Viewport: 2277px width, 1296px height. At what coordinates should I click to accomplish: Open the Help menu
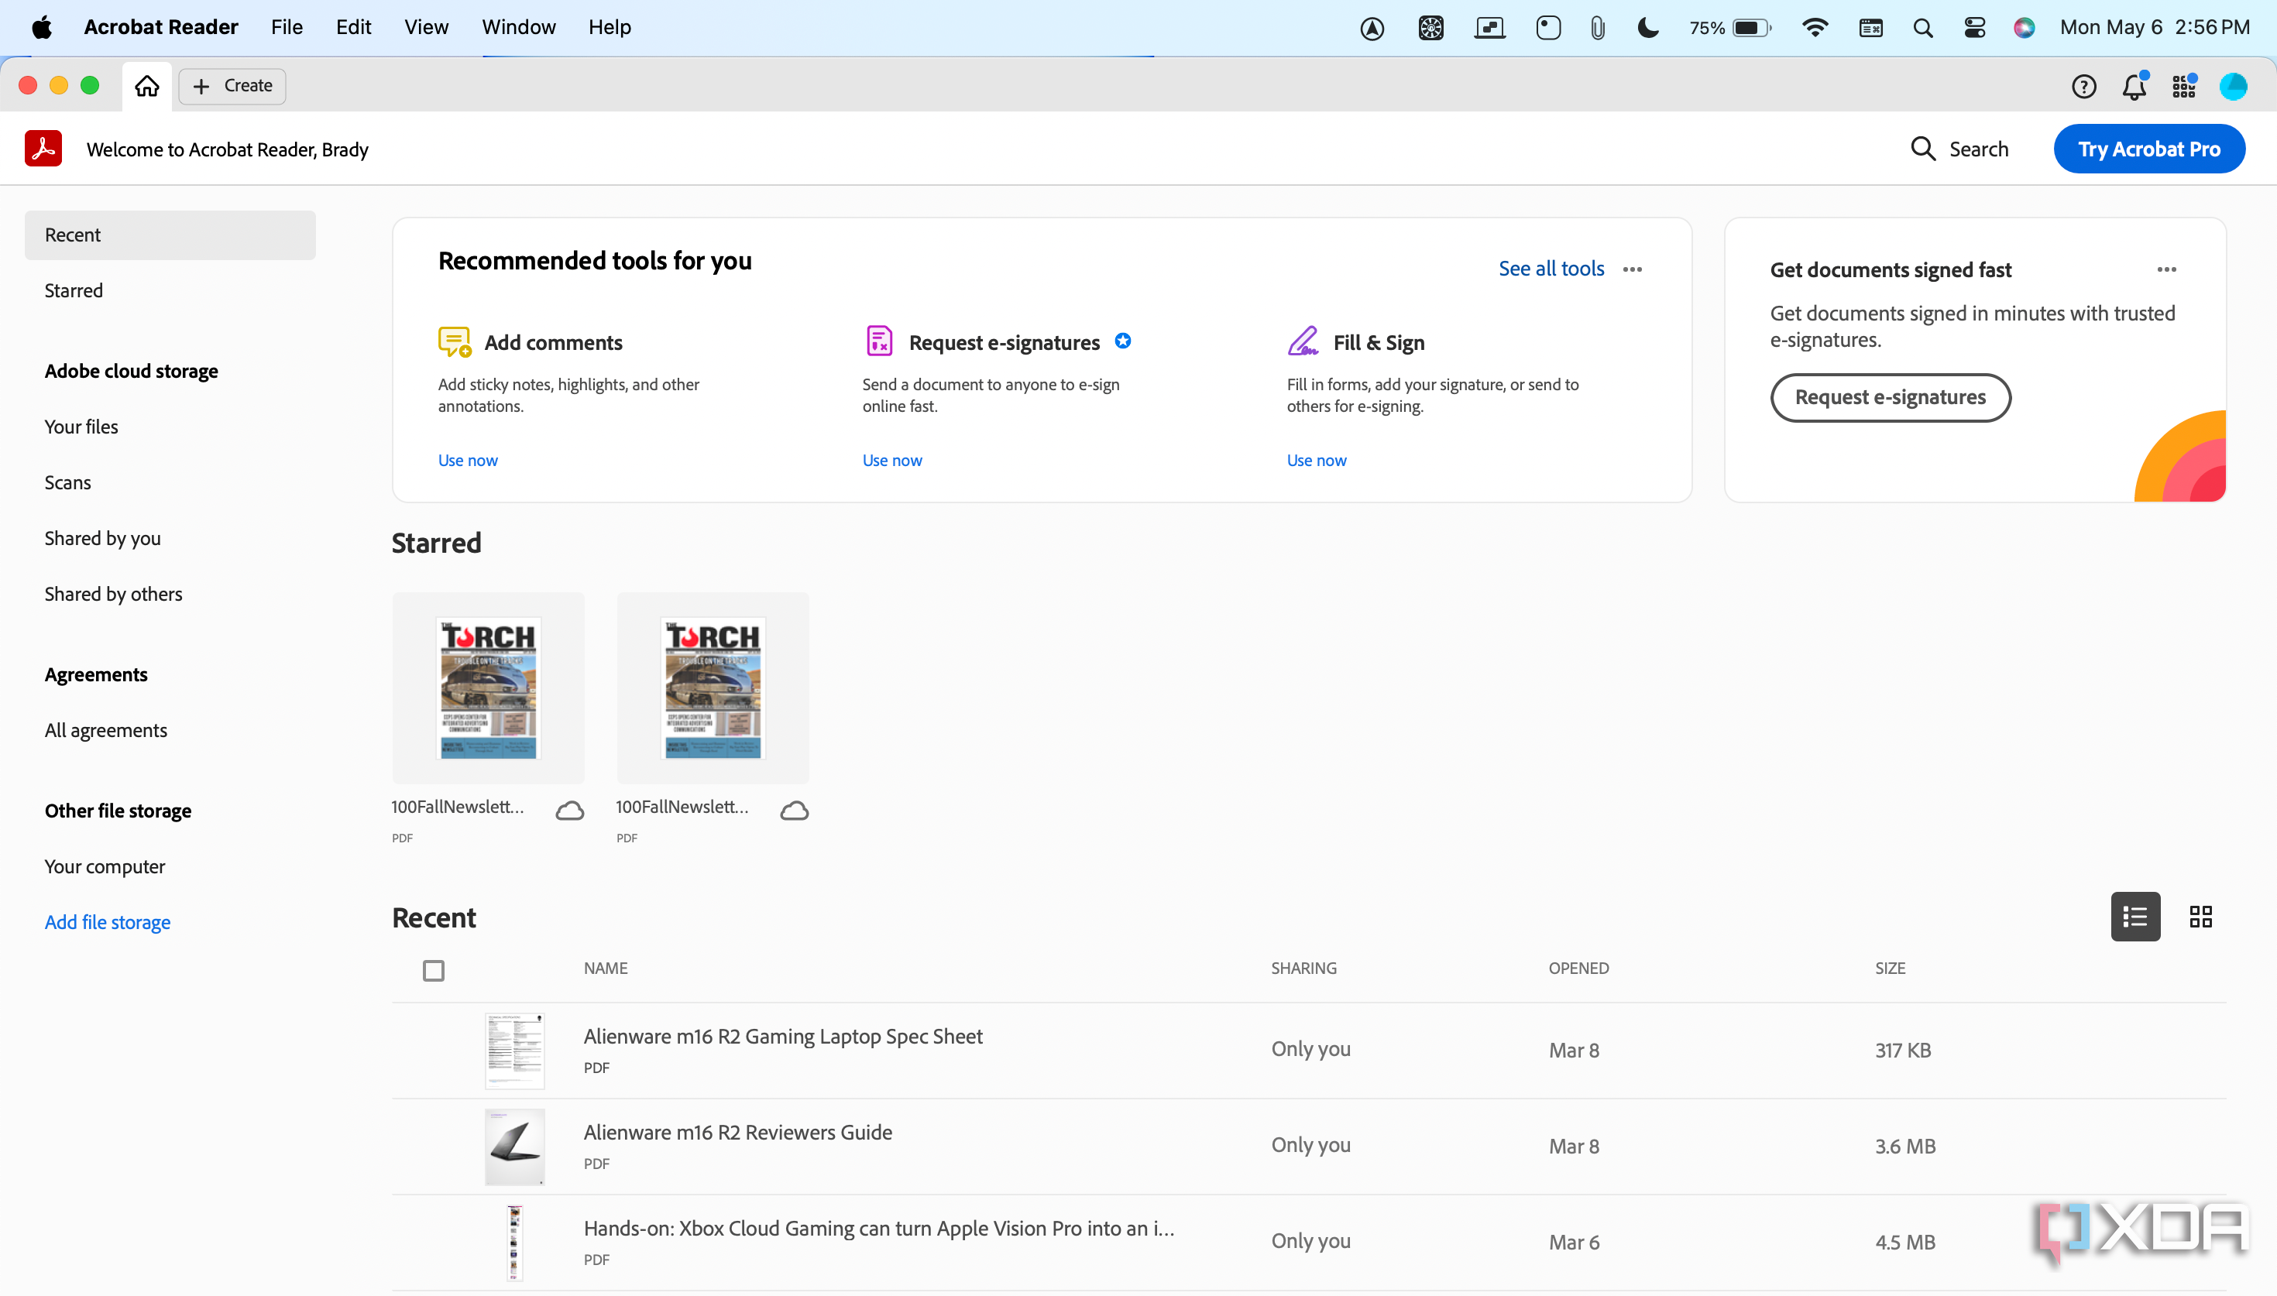pos(610,26)
